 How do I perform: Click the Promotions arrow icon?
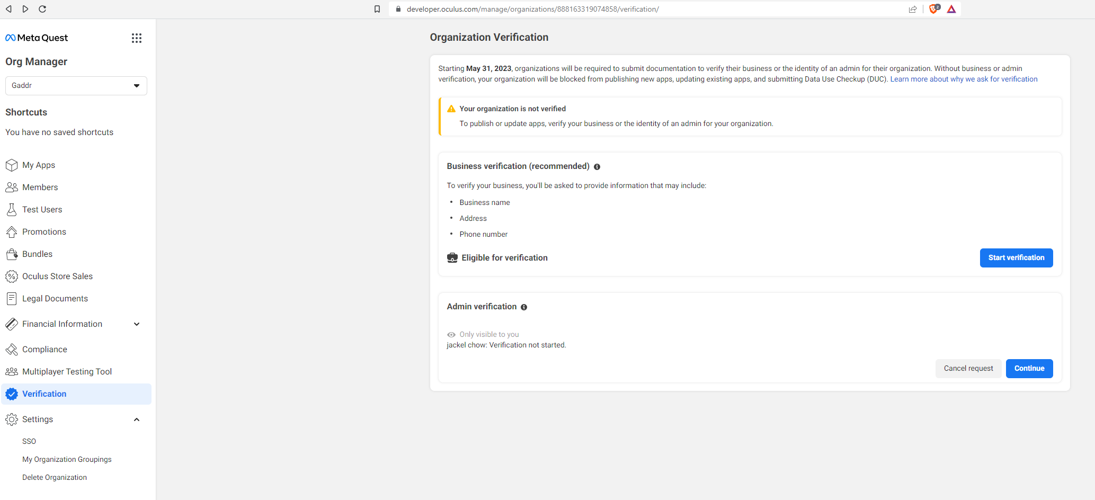[12, 232]
